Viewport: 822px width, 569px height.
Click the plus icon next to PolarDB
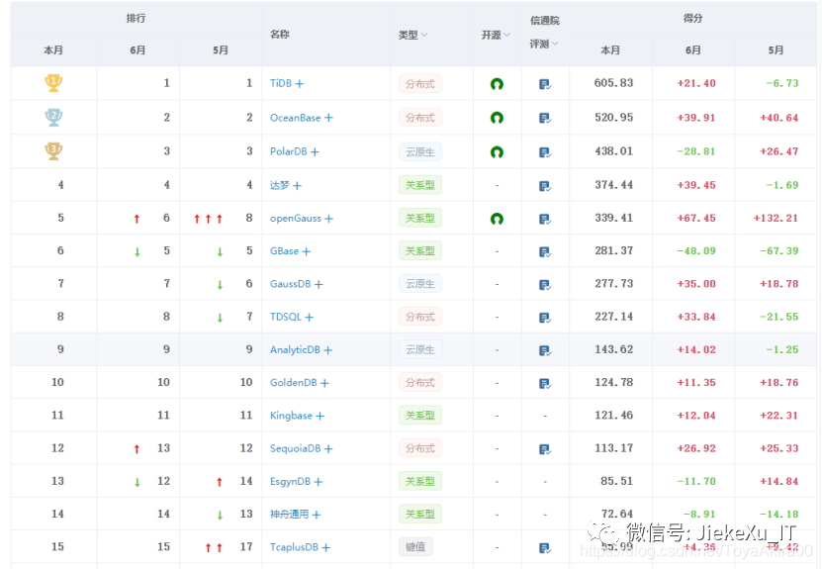315,152
